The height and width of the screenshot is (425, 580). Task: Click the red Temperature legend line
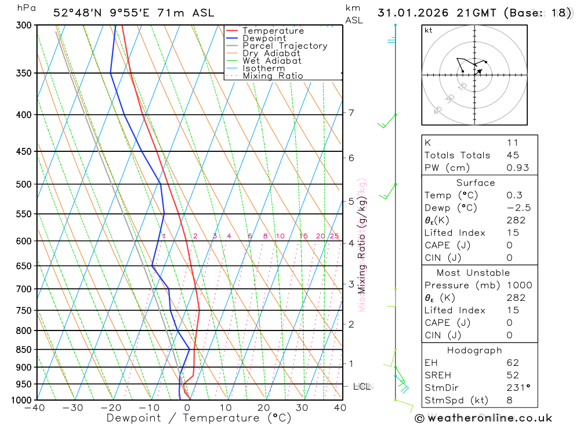[231, 31]
